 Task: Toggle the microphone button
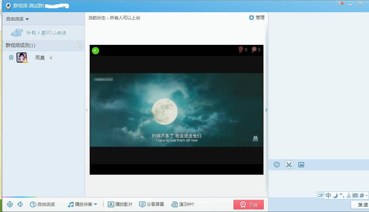point(10,204)
